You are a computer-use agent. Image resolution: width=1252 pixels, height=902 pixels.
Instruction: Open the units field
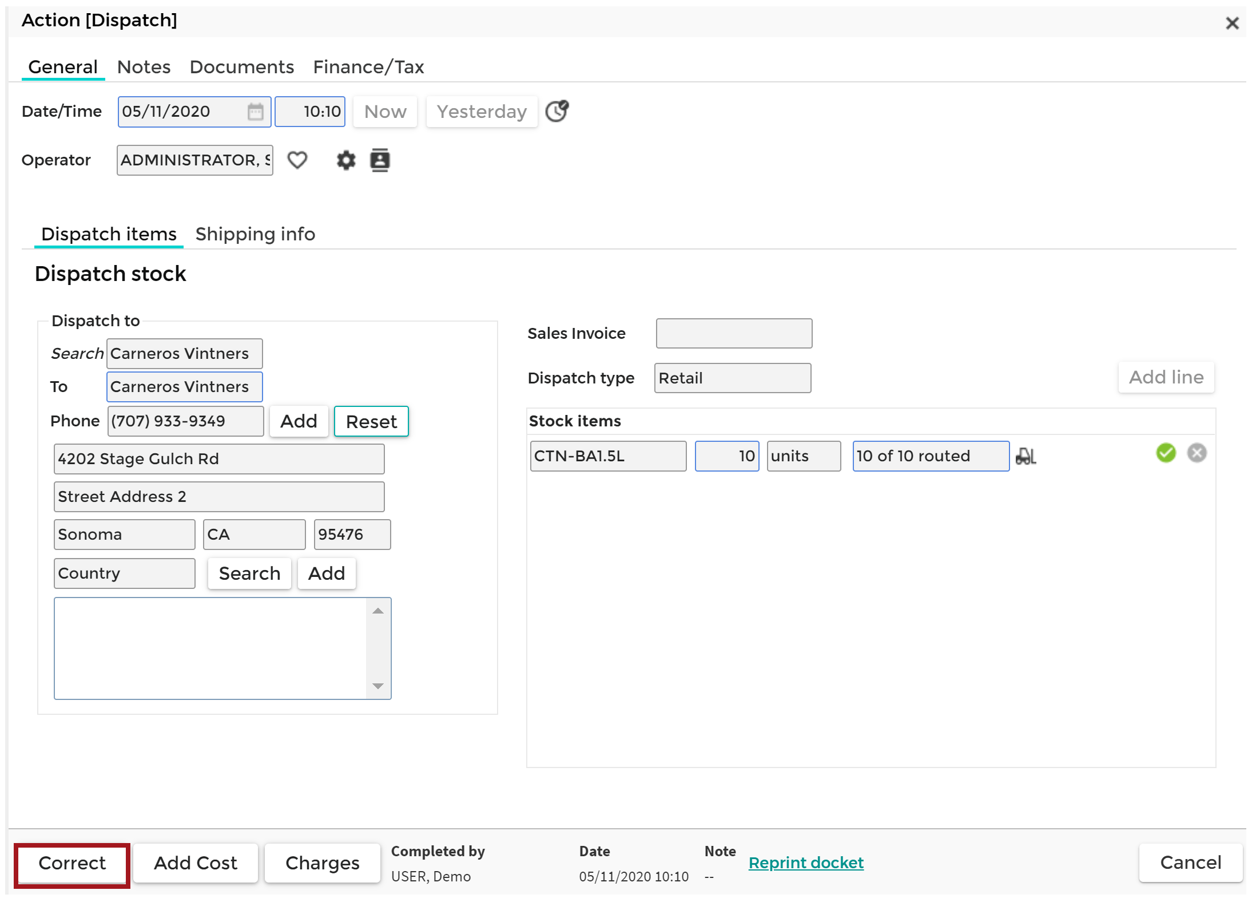click(x=804, y=456)
